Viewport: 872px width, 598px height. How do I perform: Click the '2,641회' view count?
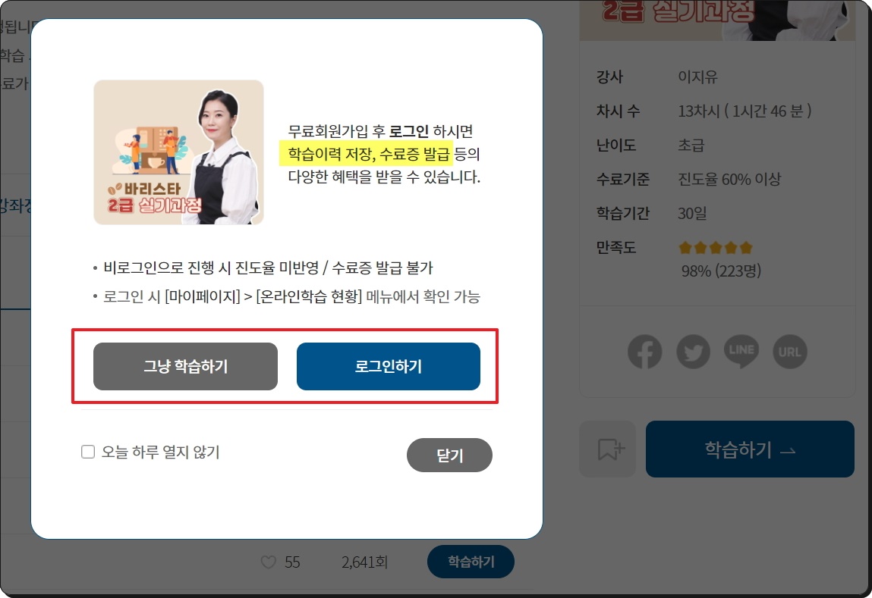pyautogui.click(x=364, y=562)
